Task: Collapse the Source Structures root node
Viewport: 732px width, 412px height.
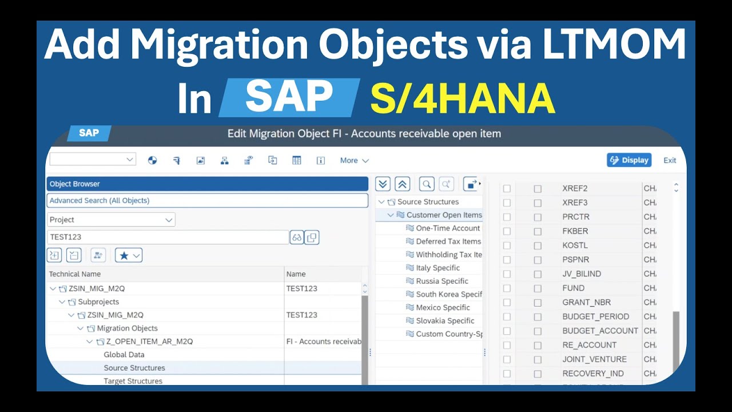Action: click(x=381, y=202)
